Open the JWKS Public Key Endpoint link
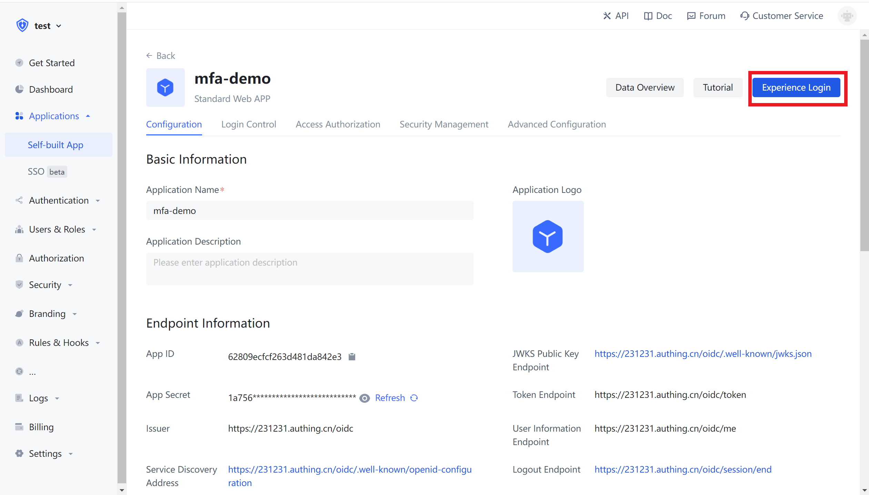The width and height of the screenshot is (869, 495). (x=702, y=353)
